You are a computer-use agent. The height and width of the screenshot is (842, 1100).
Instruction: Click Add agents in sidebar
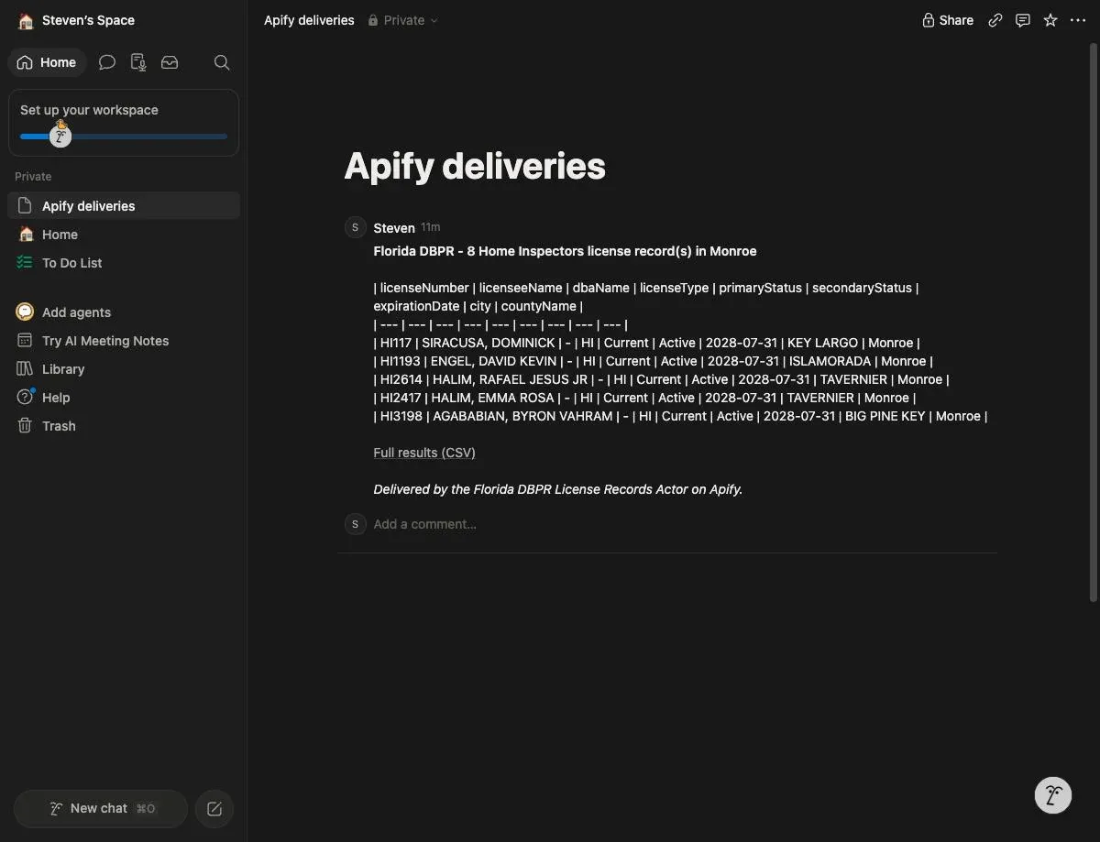click(124, 312)
